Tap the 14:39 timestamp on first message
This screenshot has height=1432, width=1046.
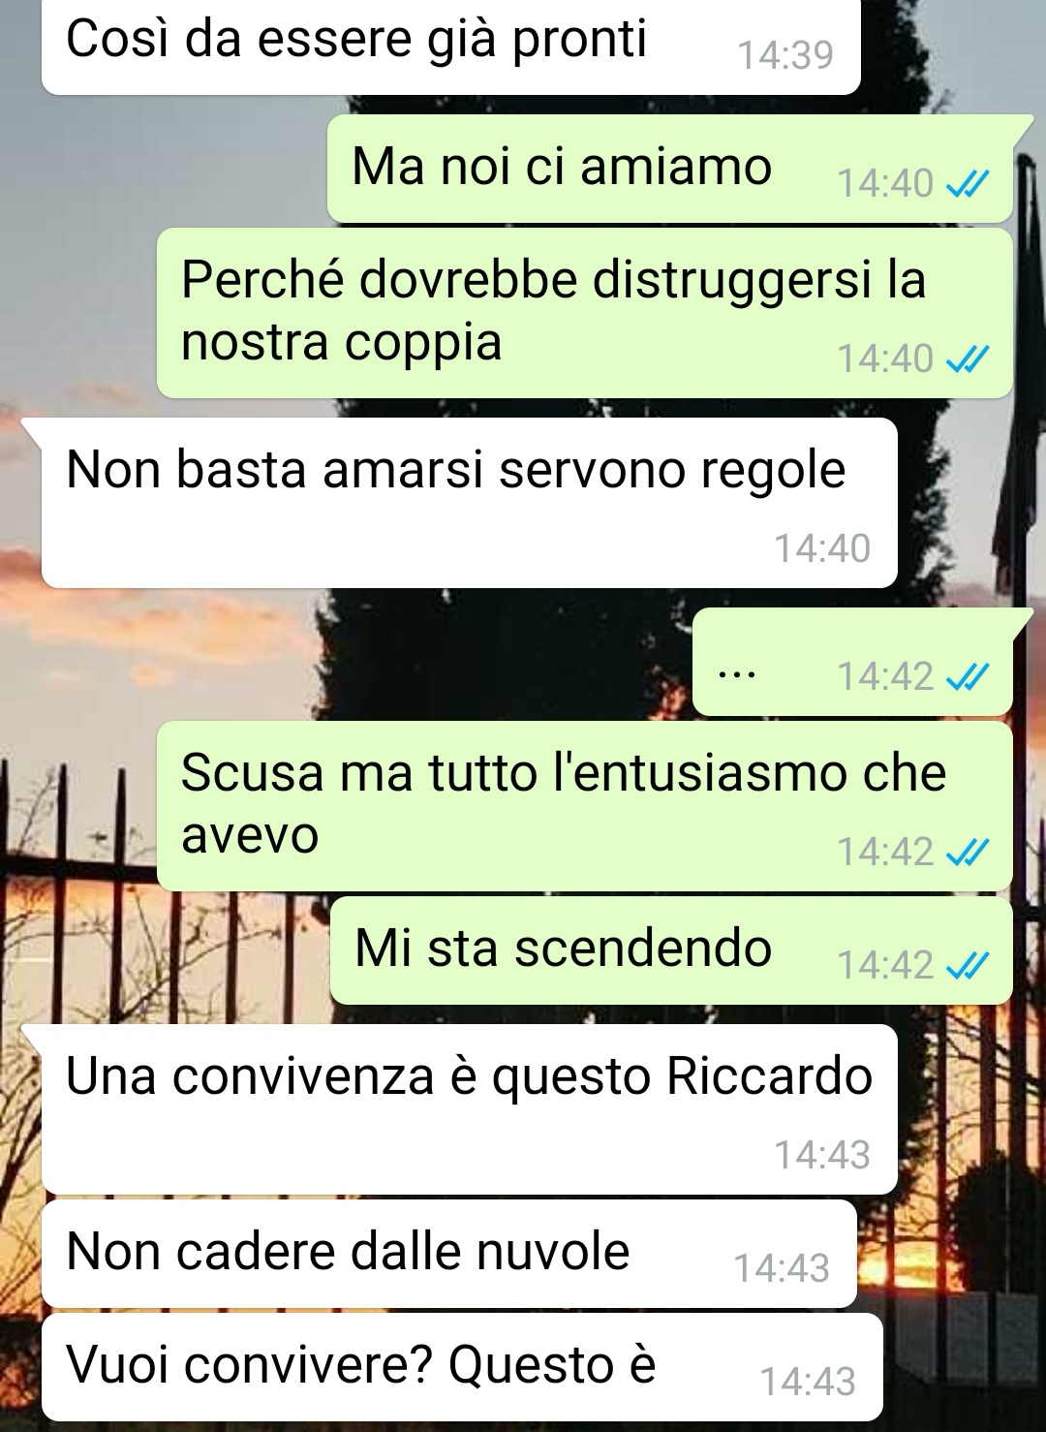[x=785, y=55]
